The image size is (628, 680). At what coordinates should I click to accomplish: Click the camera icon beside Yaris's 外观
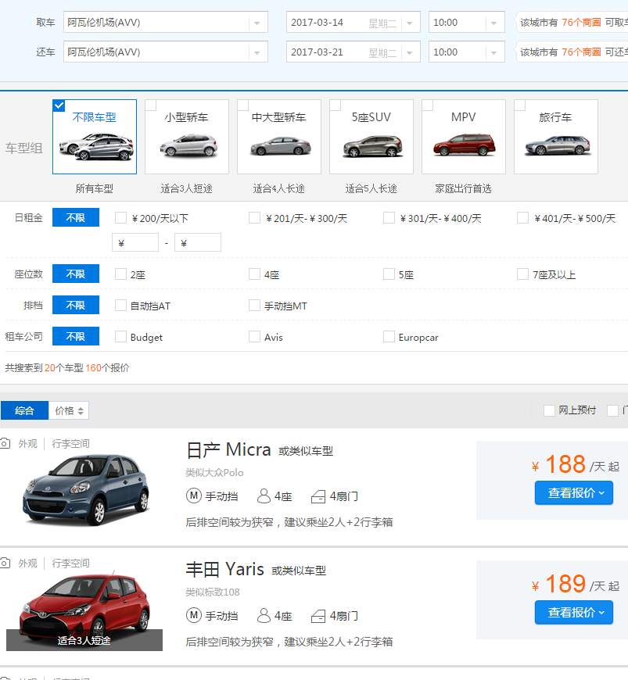(5, 563)
